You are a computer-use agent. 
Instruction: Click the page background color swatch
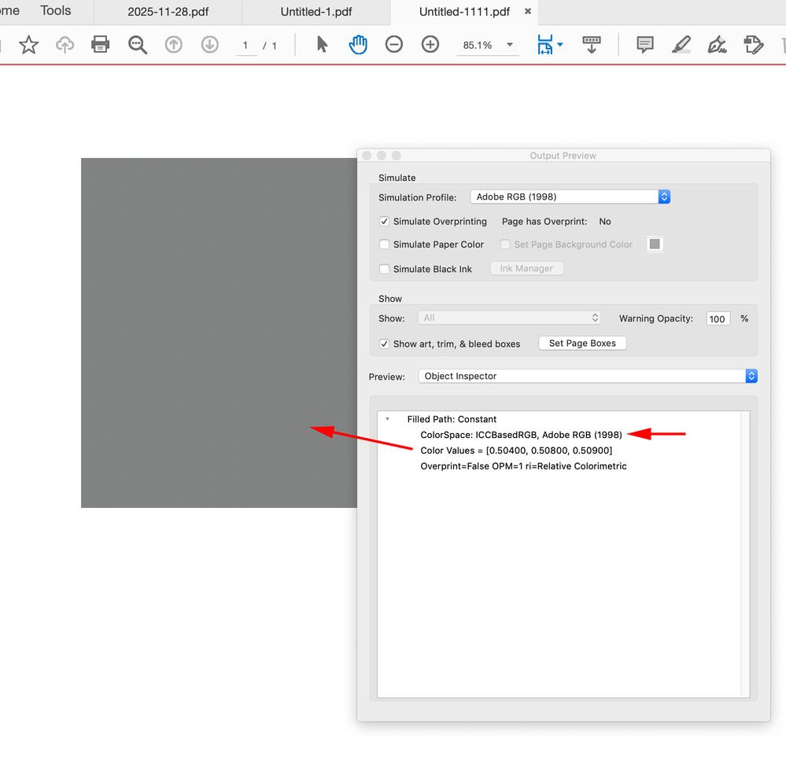pyautogui.click(x=655, y=244)
